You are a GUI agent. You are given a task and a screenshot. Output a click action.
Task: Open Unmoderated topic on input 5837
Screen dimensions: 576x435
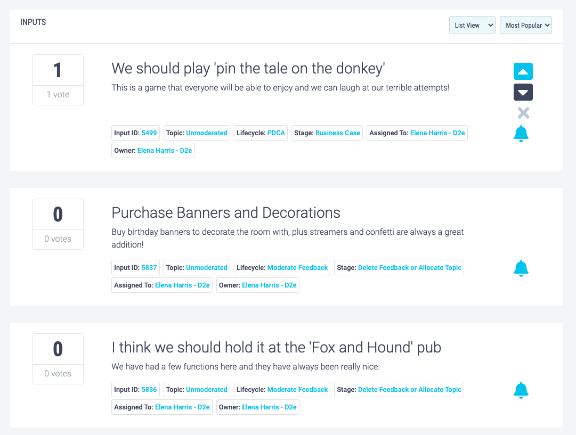206,268
